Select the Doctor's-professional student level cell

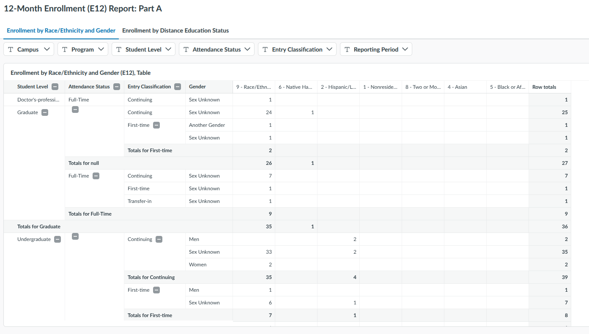(34, 100)
